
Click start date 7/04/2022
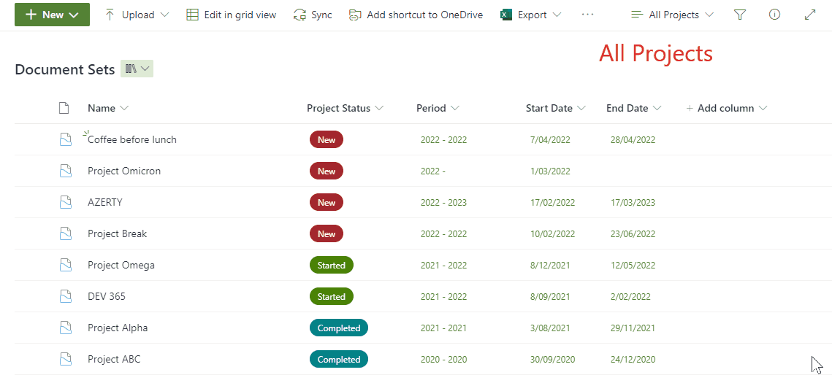tap(550, 140)
